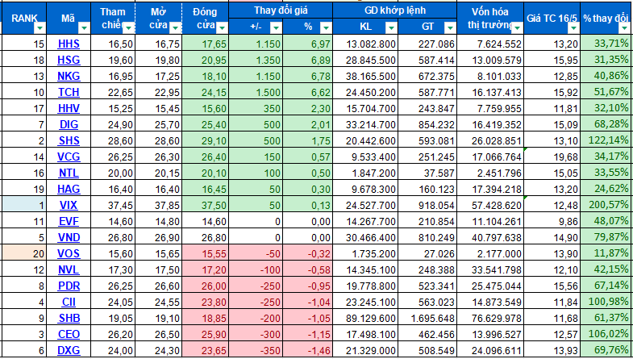
Task: Select VCG market cap 17.066.764
Action: click(x=490, y=157)
